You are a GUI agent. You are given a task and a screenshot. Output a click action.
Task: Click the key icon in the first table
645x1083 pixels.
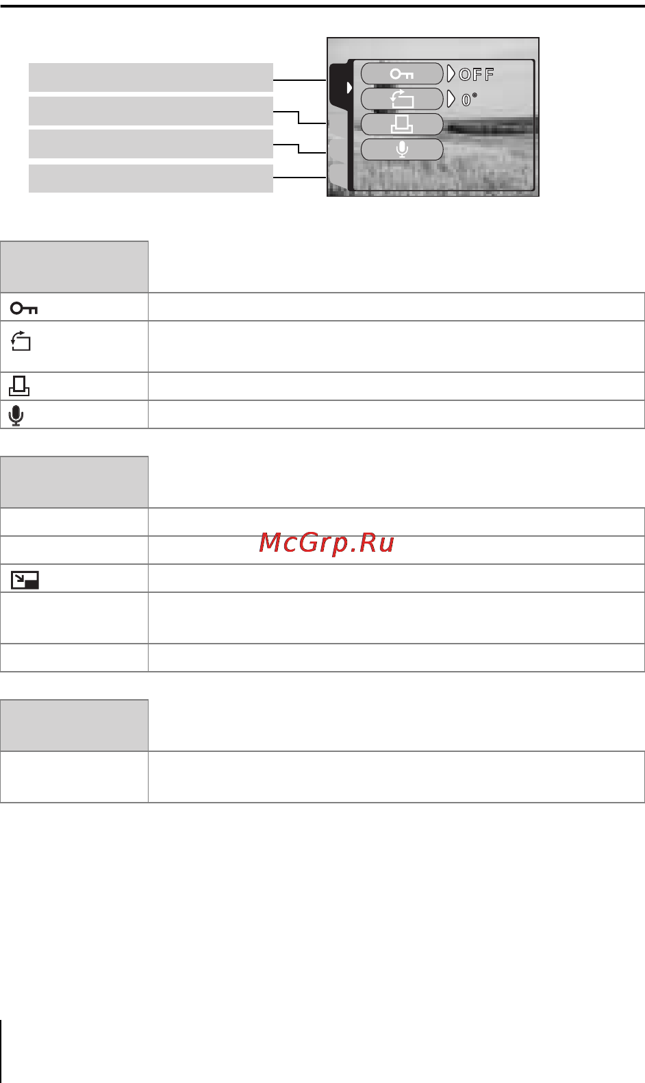click(24, 308)
